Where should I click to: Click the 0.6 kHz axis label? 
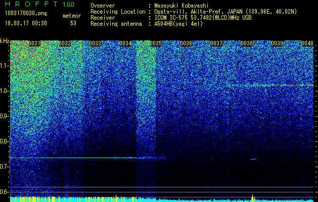coord(5,192)
